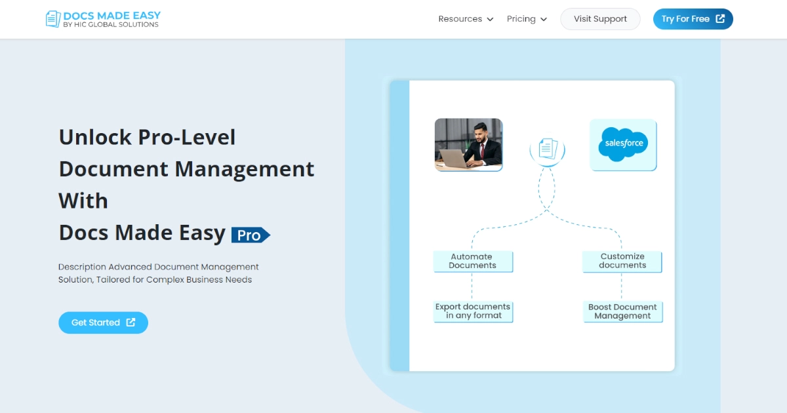Select Pricing in the navigation bar
The height and width of the screenshot is (413, 787).
tap(521, 19)
